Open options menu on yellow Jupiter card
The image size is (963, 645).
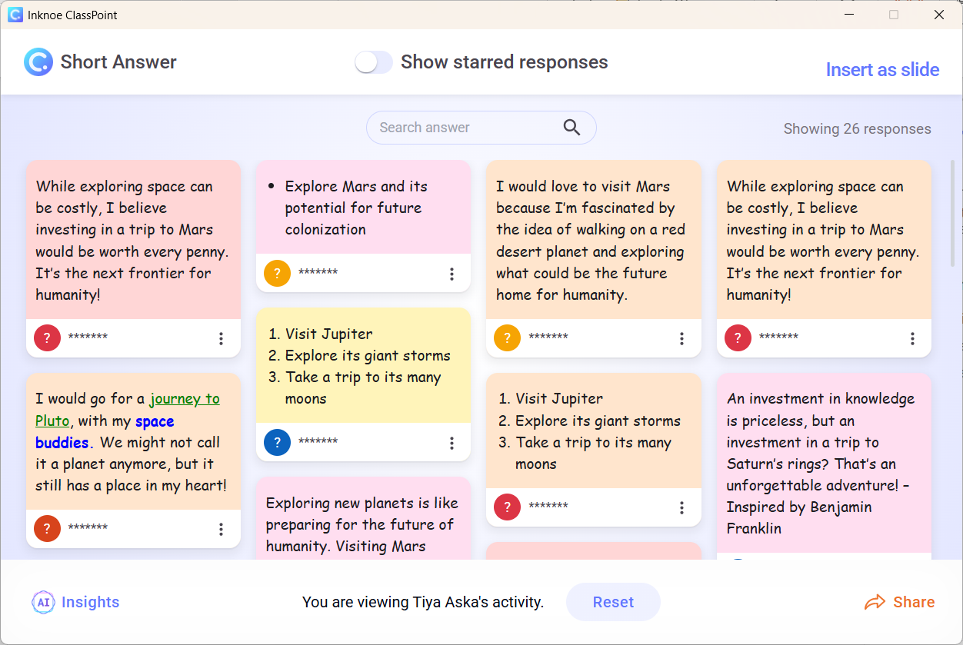[452, 443]
